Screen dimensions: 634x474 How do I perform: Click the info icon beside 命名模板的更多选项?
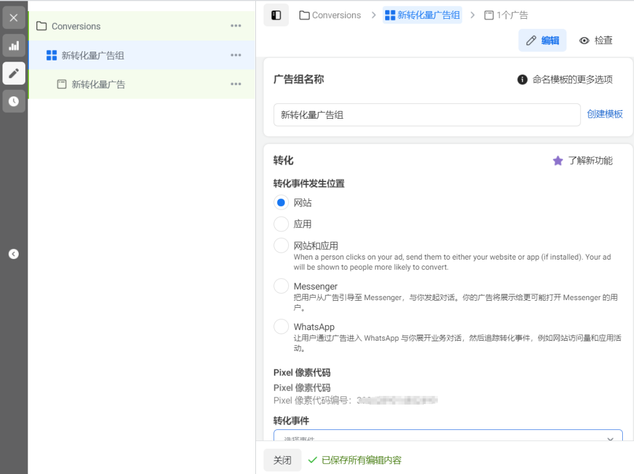[x=521, y=79]
